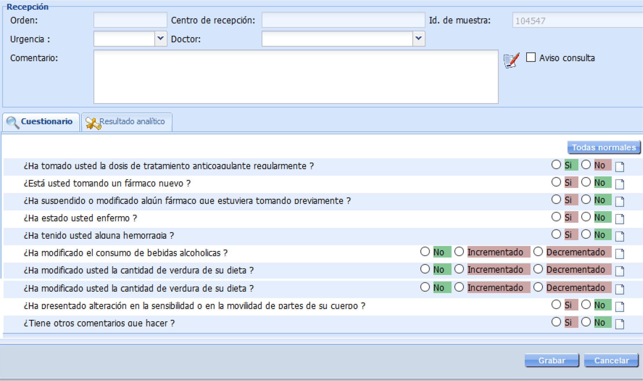Open note icon for anticoagulante dose question
Screen dimensions: 643x381
[x=620, y=167]
